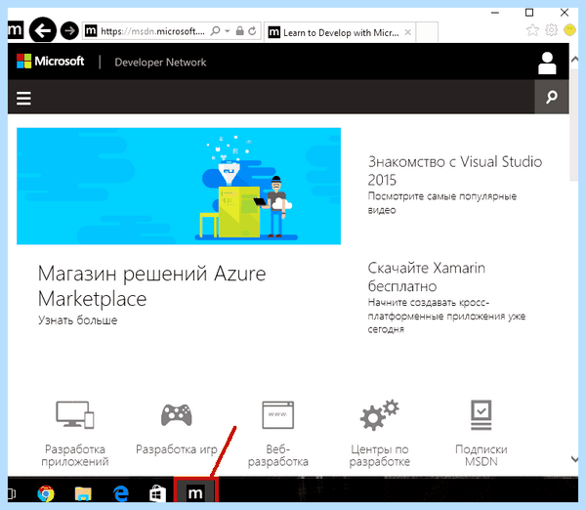The height and width of the screenshot is (510, 586).
Task: Click the MSDN site icon in address bar
Action: 91,30
